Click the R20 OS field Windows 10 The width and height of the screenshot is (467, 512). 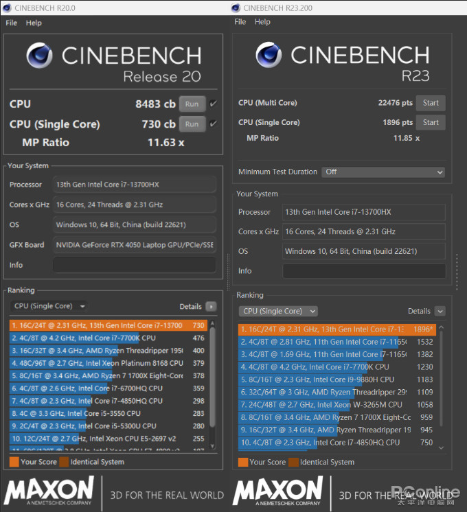(135, 224)
